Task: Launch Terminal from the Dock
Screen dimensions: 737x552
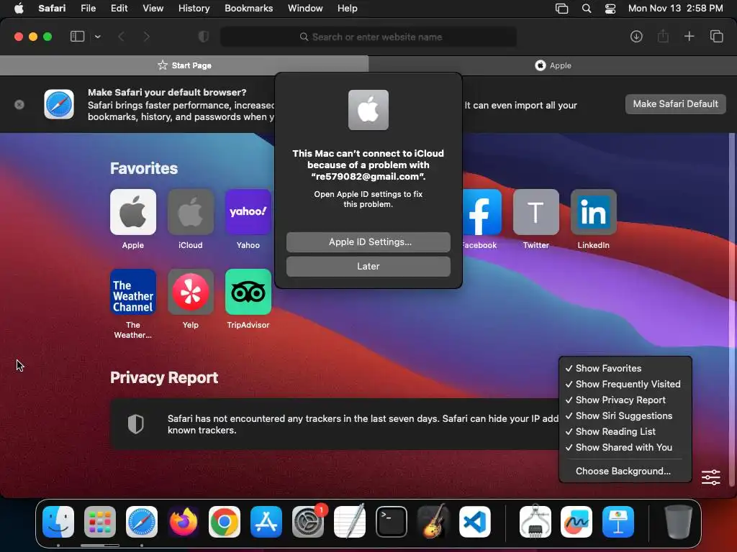Action: pos(391,522)
